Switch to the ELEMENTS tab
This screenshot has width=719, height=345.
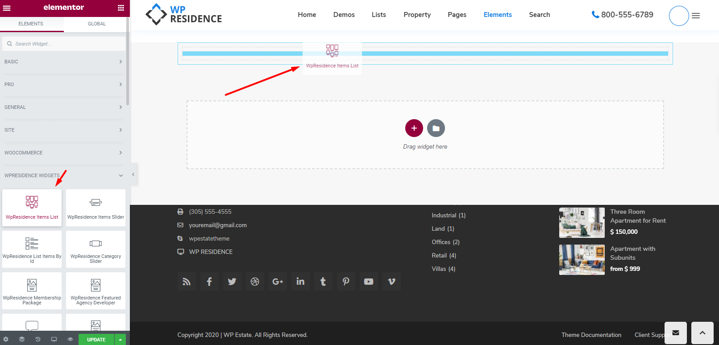coord(31,24)
